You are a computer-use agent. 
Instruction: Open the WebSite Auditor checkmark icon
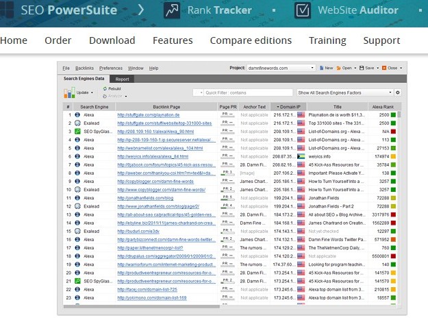pyautogui.click(x=303, y=10)
